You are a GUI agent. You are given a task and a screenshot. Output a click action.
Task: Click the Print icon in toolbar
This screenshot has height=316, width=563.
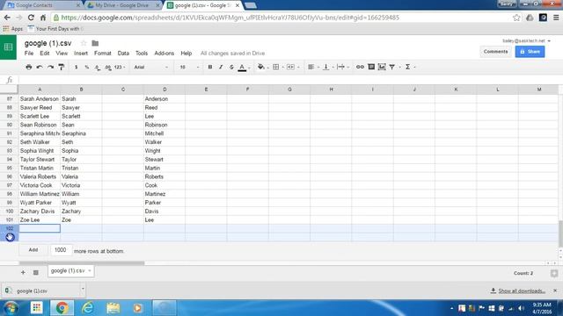click(29, 67)
